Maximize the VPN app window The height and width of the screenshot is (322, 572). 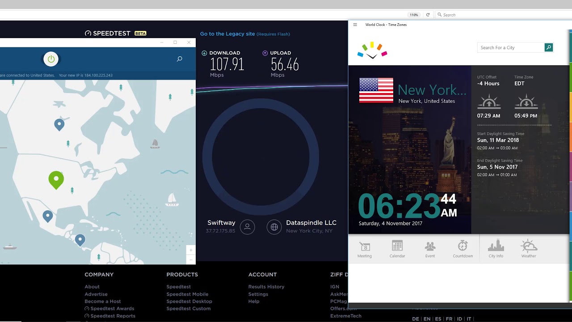pyautogui.click(x=175, y=42)
